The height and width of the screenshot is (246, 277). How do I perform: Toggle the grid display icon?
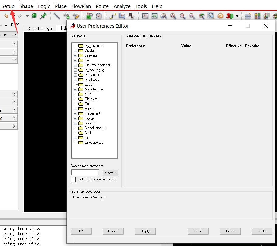pos(248,16)
